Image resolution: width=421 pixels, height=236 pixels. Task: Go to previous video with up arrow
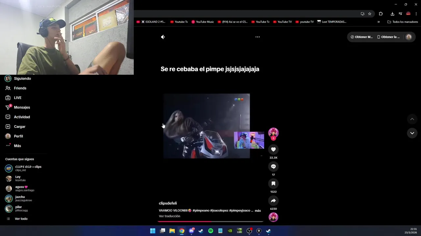coord(412,119)
